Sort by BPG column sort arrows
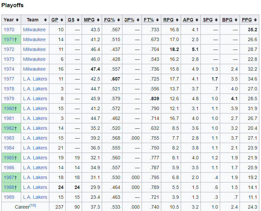The image size is (261, 211). (236, 20)
